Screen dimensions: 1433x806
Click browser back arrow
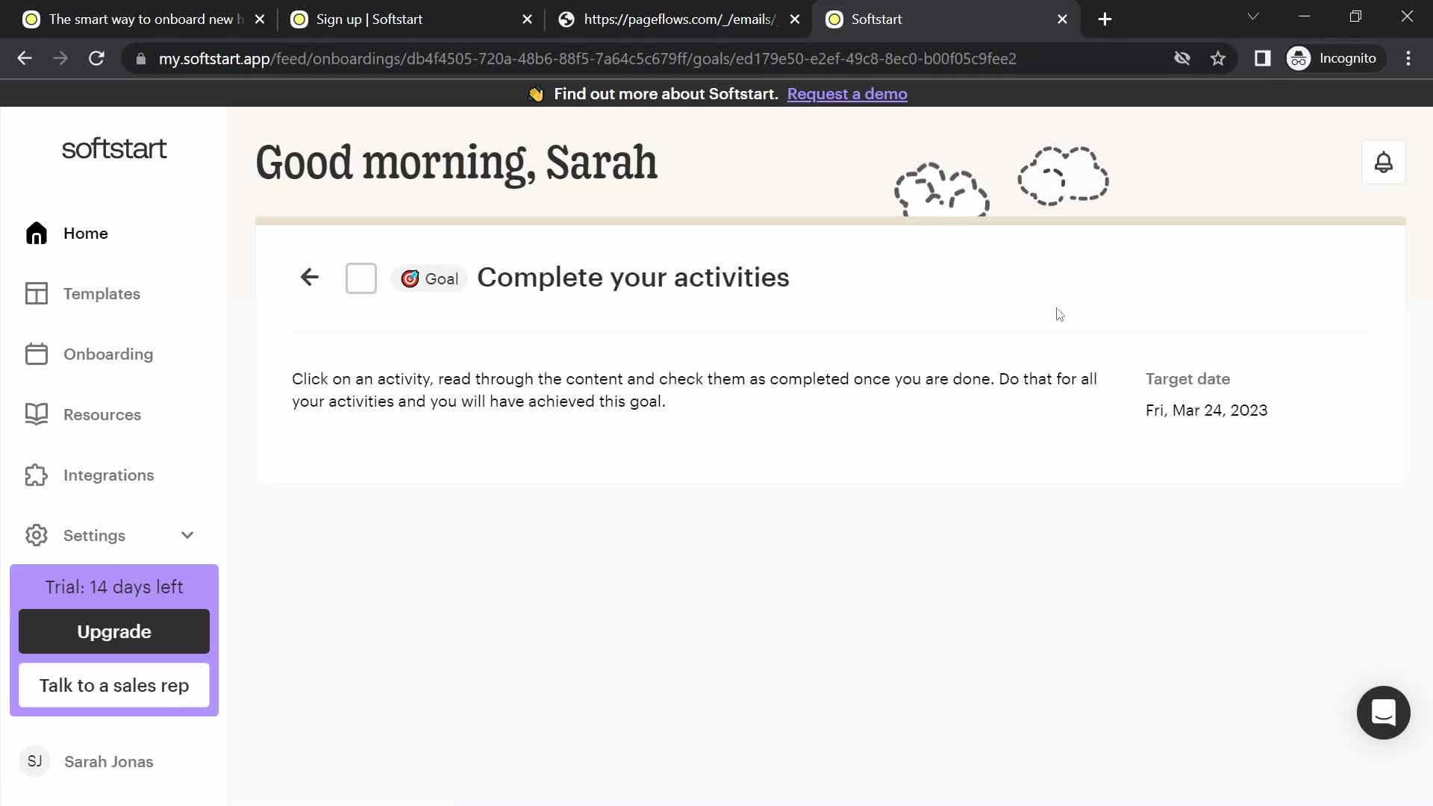[x=25, y=58]
